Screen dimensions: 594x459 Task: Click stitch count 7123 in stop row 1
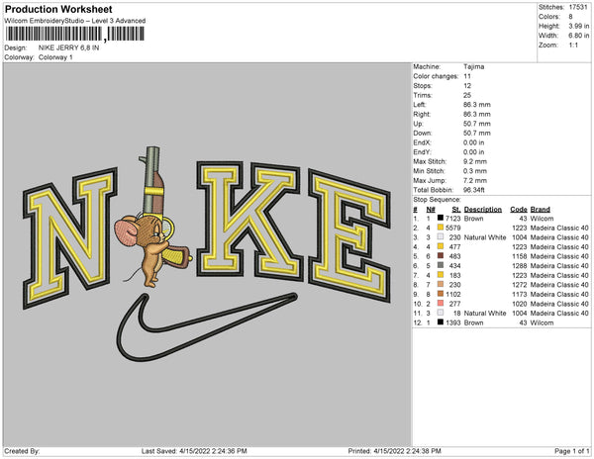click(x=453, y=219)
